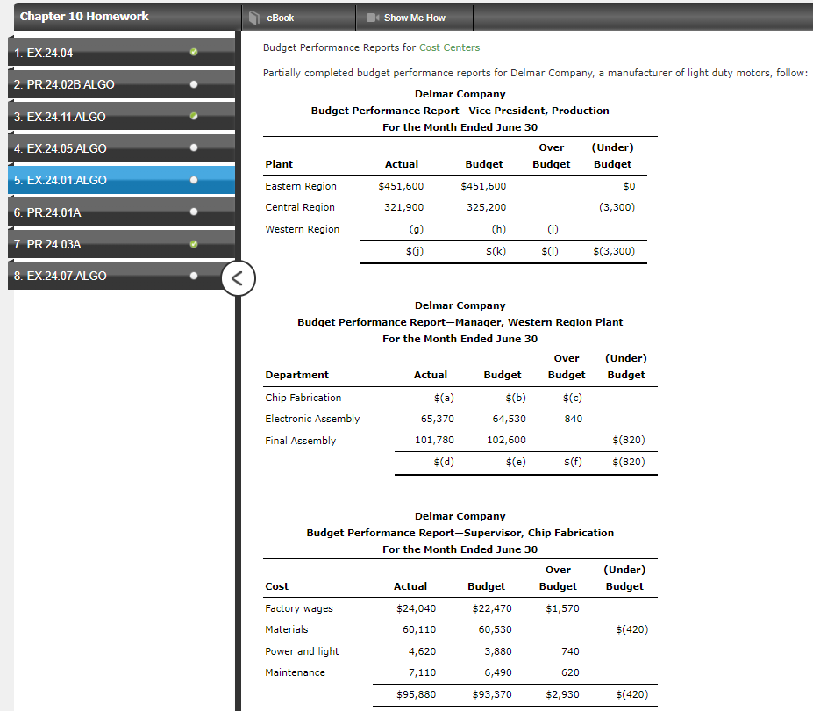Open the eBook via its book icon

click(x=254, y=17)
